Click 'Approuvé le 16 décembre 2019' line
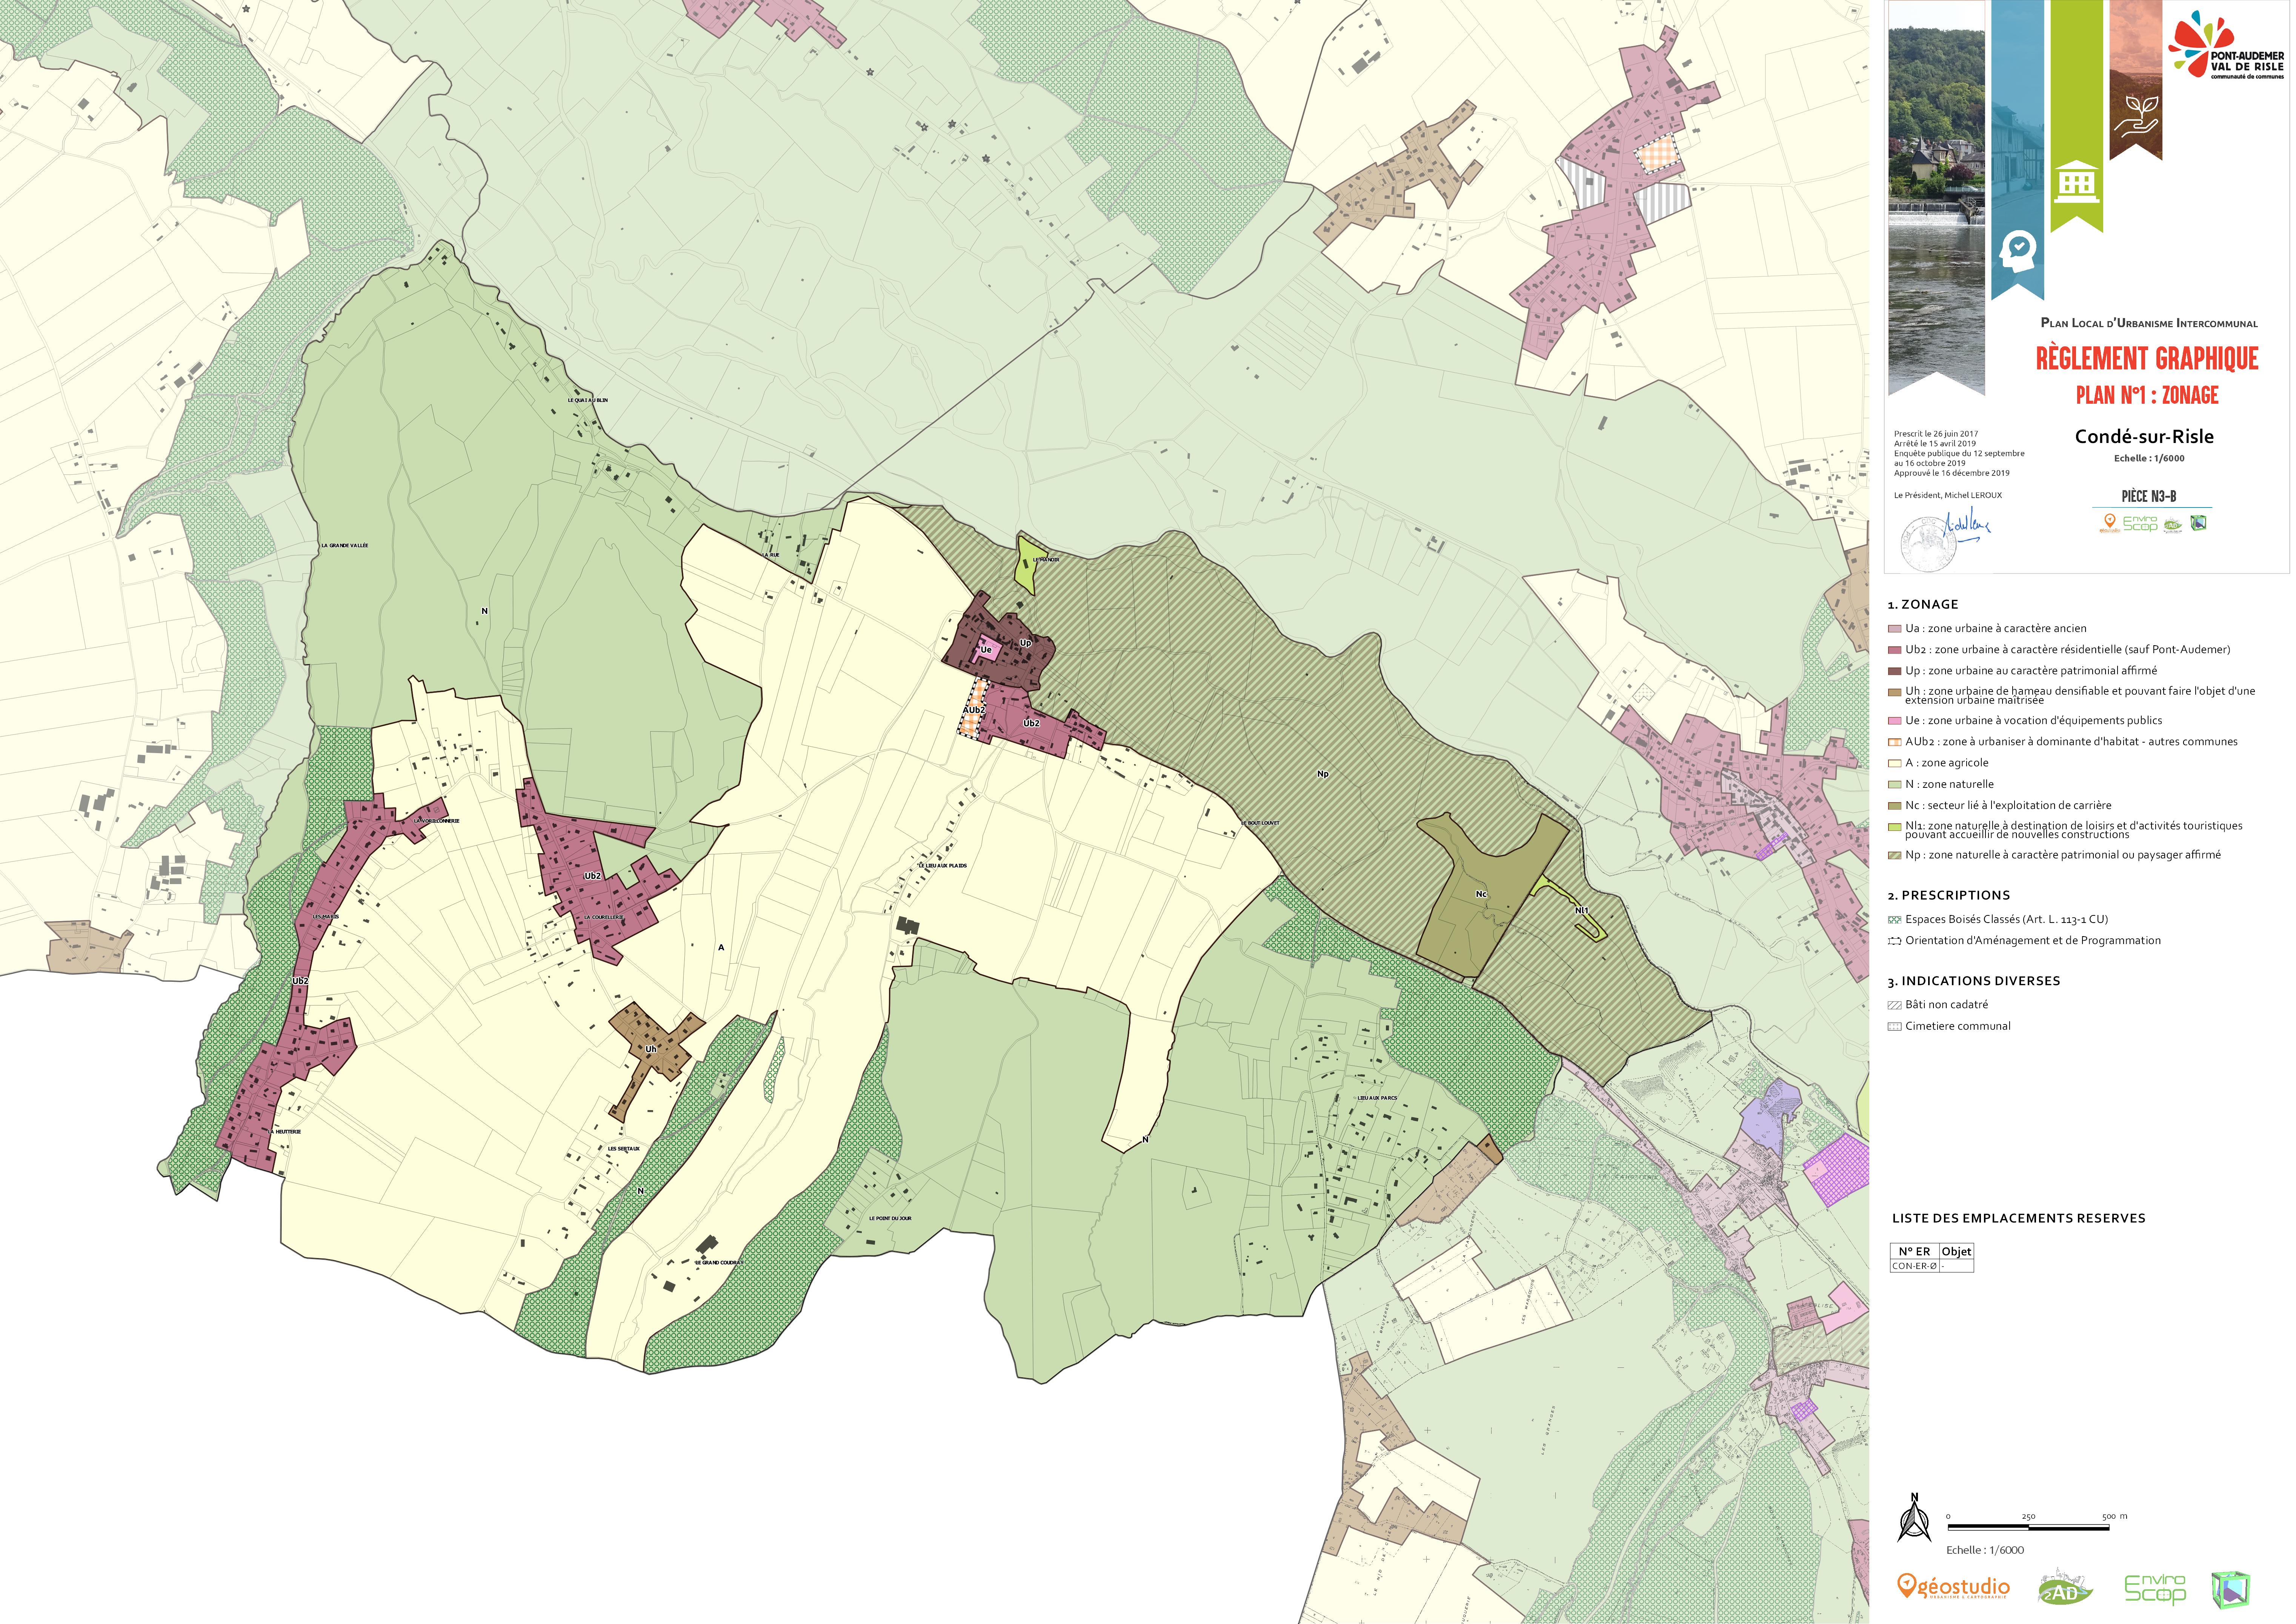The height and width of the screenshot is (1624, 2296). [1951, 473]
